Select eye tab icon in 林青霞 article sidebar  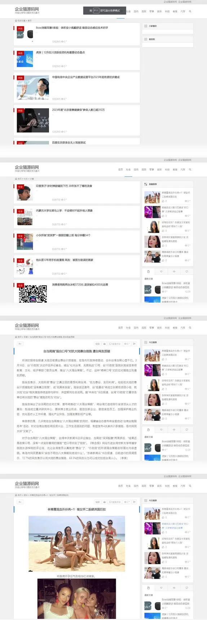(174, 587)
